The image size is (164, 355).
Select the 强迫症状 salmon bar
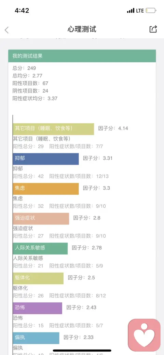pyautogui.click(x=41, y=219)
